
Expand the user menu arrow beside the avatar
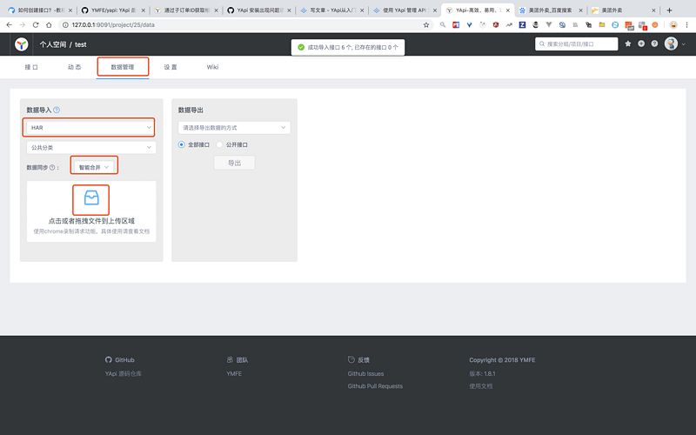tap(684, 44)
